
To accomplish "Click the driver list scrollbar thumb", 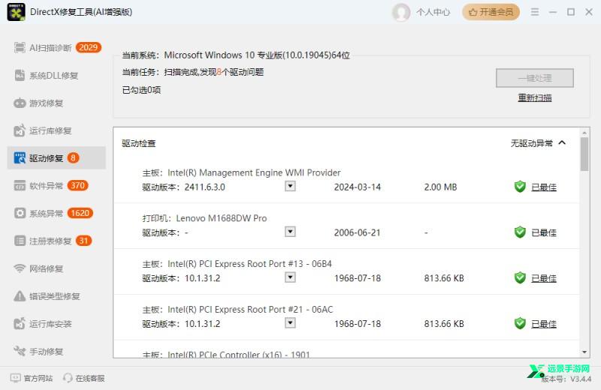I will [x=584, y=154].
